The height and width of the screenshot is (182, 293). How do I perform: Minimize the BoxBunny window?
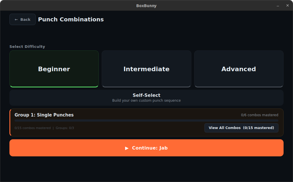click(x=278, y=6)
